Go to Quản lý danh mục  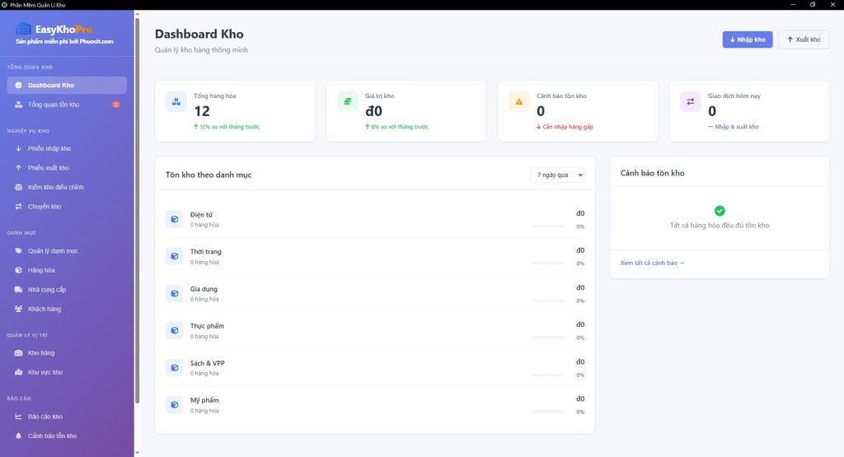point(53,250)
